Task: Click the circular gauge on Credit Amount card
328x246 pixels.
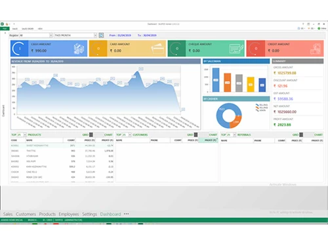Action: click(x=256, y=49)
